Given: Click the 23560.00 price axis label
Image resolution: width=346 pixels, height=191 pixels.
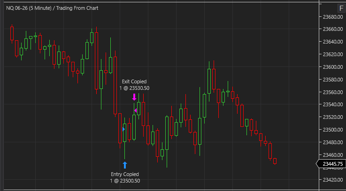Looking at the screenshot, I should click(x=332, y=92).
